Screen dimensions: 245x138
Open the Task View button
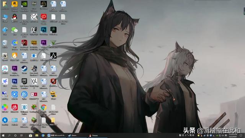pos(21,135)
